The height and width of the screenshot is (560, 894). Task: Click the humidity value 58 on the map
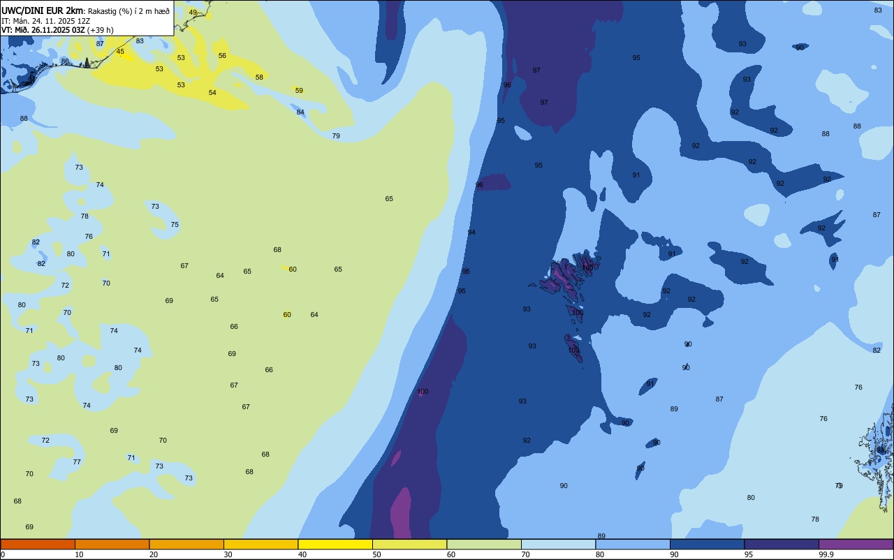pyautogui.click(x=259, y=78)
